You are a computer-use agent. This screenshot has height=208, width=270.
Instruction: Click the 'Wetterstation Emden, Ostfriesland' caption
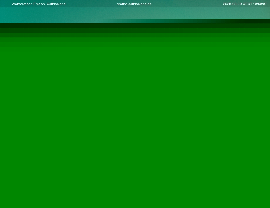tap(38, 4)
